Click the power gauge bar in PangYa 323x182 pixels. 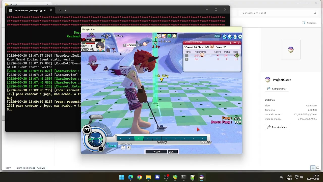161,138
